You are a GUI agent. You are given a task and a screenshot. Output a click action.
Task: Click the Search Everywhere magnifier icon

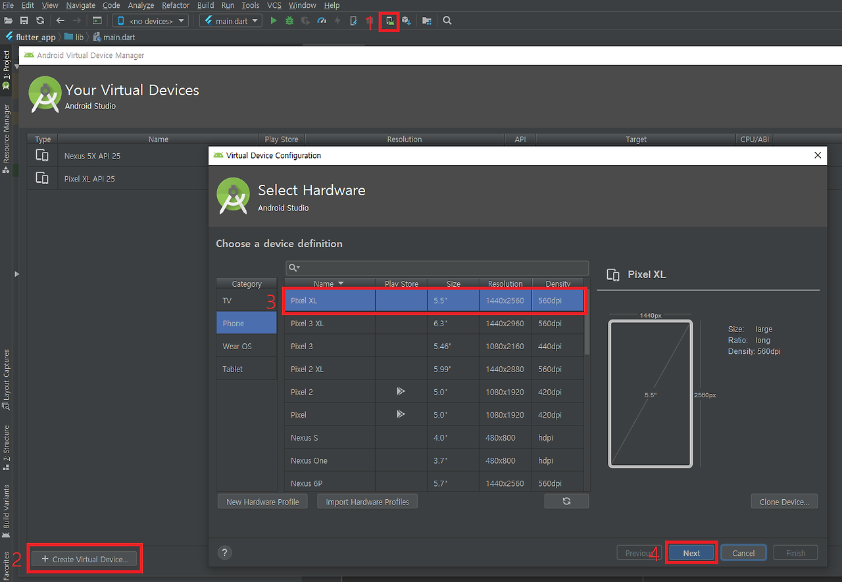[x=447, y=21]
